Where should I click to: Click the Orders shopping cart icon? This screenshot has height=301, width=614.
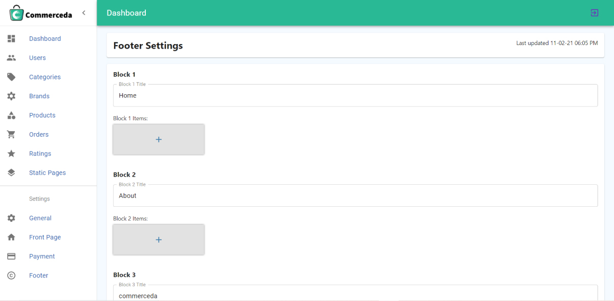click(x=11, y=135)
